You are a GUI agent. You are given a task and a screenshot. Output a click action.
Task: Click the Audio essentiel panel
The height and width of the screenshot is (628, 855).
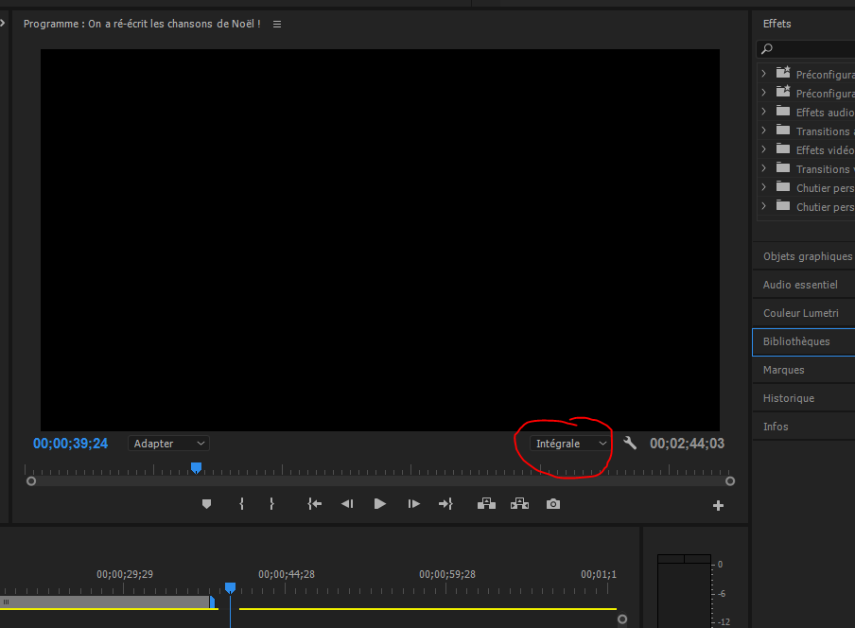[800, 285]
